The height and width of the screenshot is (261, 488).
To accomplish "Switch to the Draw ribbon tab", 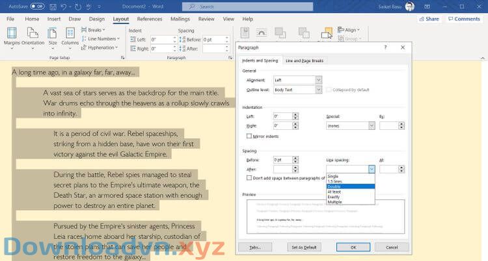I will tap(75, 19).
